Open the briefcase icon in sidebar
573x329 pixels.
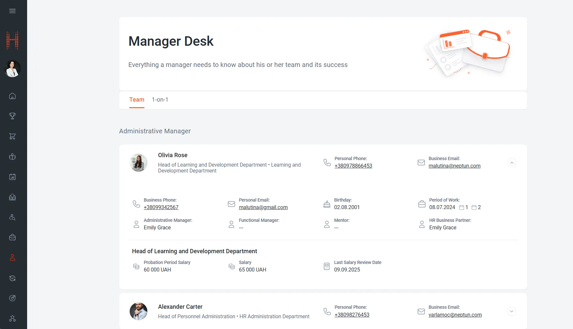pos(12,238)
